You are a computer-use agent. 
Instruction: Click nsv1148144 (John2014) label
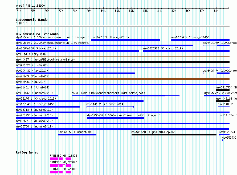click(x=33, y=87)
